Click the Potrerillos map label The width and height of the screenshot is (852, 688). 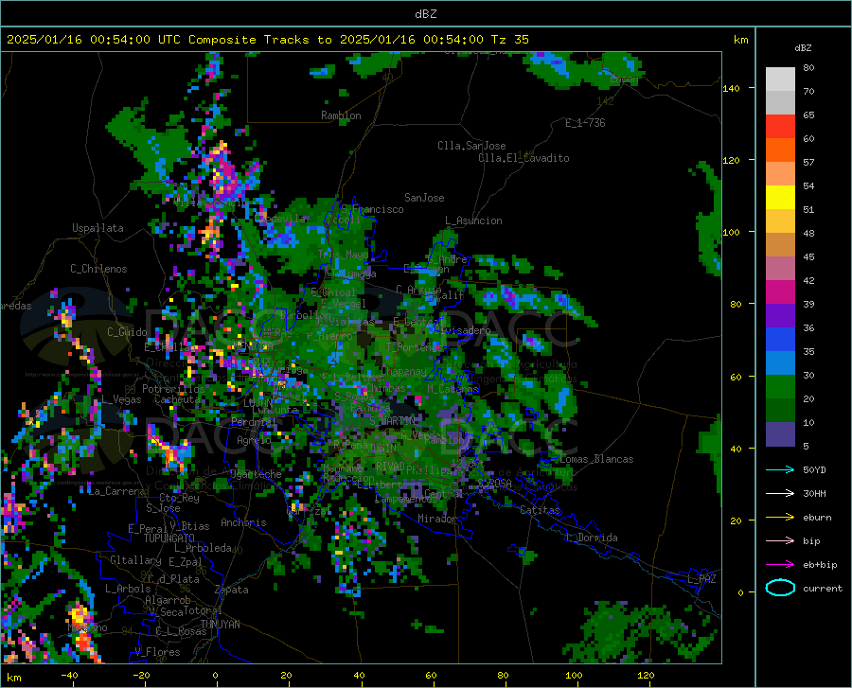click(x=173, y=389)
